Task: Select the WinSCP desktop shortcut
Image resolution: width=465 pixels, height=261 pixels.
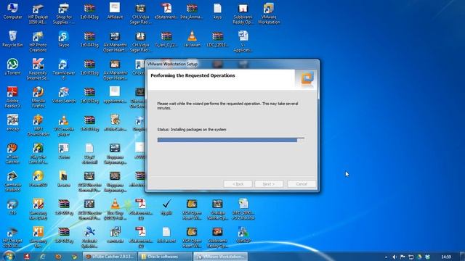Action: coord(243,234)
